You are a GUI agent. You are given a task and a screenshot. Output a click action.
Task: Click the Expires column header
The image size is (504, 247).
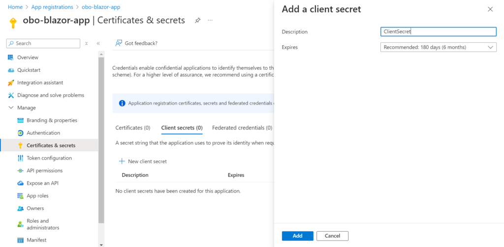coord(236,175)
